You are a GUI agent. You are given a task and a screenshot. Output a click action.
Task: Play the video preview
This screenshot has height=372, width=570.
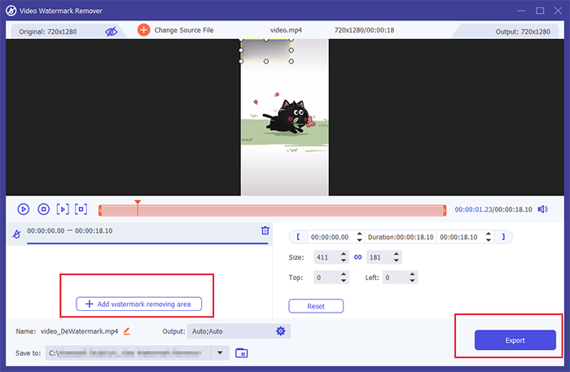click(24, 209)
